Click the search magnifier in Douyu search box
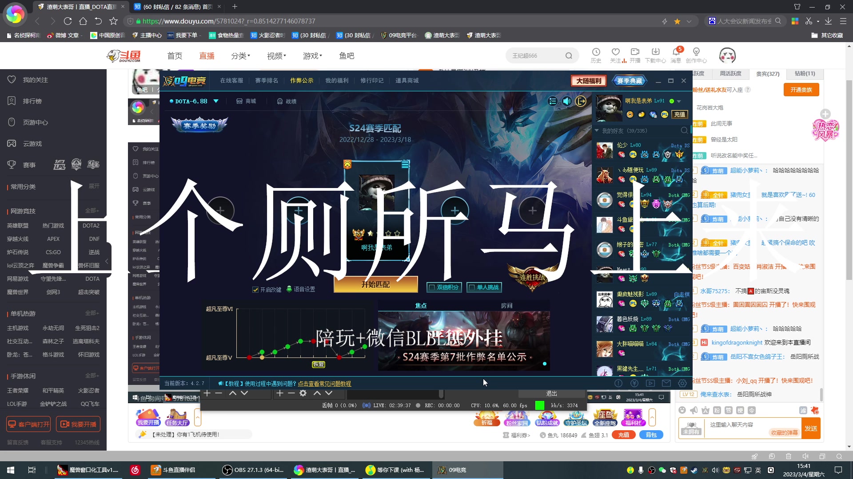 (569, 55)
